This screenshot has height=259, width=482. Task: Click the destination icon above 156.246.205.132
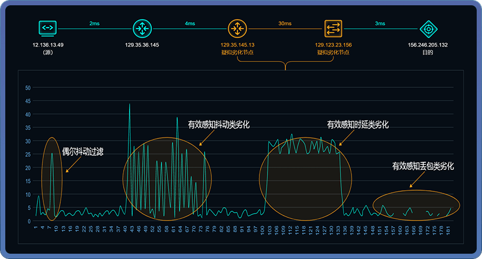coord(428,28)
